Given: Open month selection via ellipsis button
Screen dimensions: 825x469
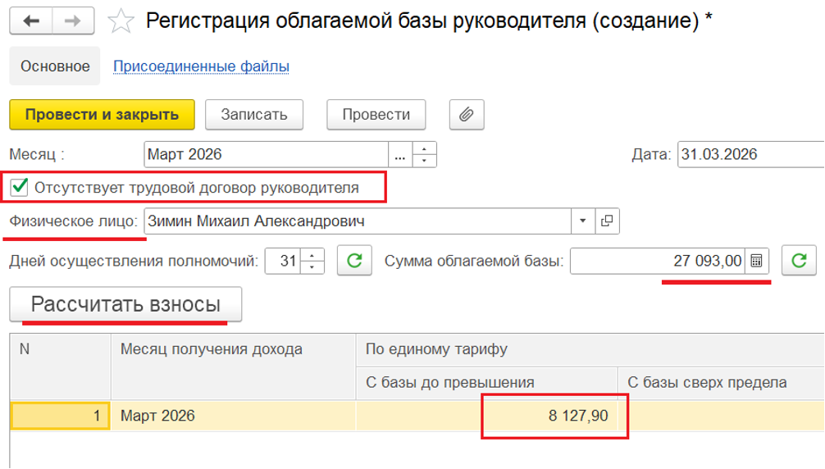Looking at the screenshot, I should point(399,155).
